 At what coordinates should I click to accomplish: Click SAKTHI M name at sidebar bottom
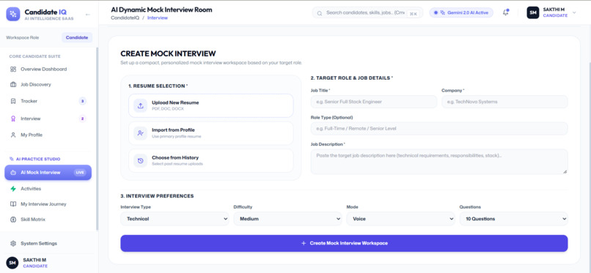(34, 260)
